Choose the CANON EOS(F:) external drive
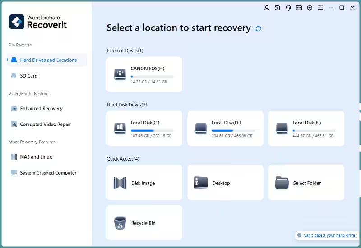Viewport: 361px width, 248px height. [144, 74]
